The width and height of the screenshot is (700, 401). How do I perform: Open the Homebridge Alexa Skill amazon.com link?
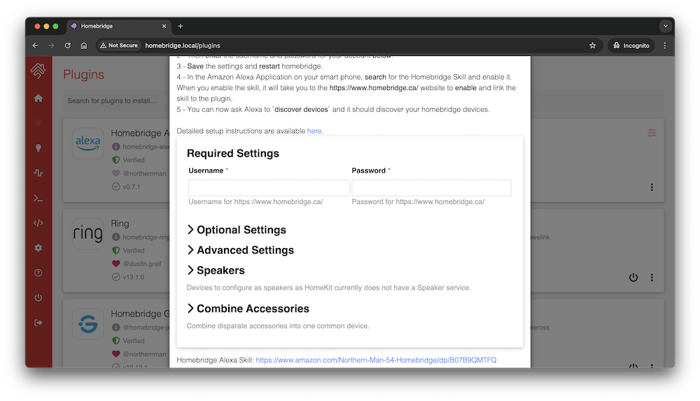click(x=376, y=360)
